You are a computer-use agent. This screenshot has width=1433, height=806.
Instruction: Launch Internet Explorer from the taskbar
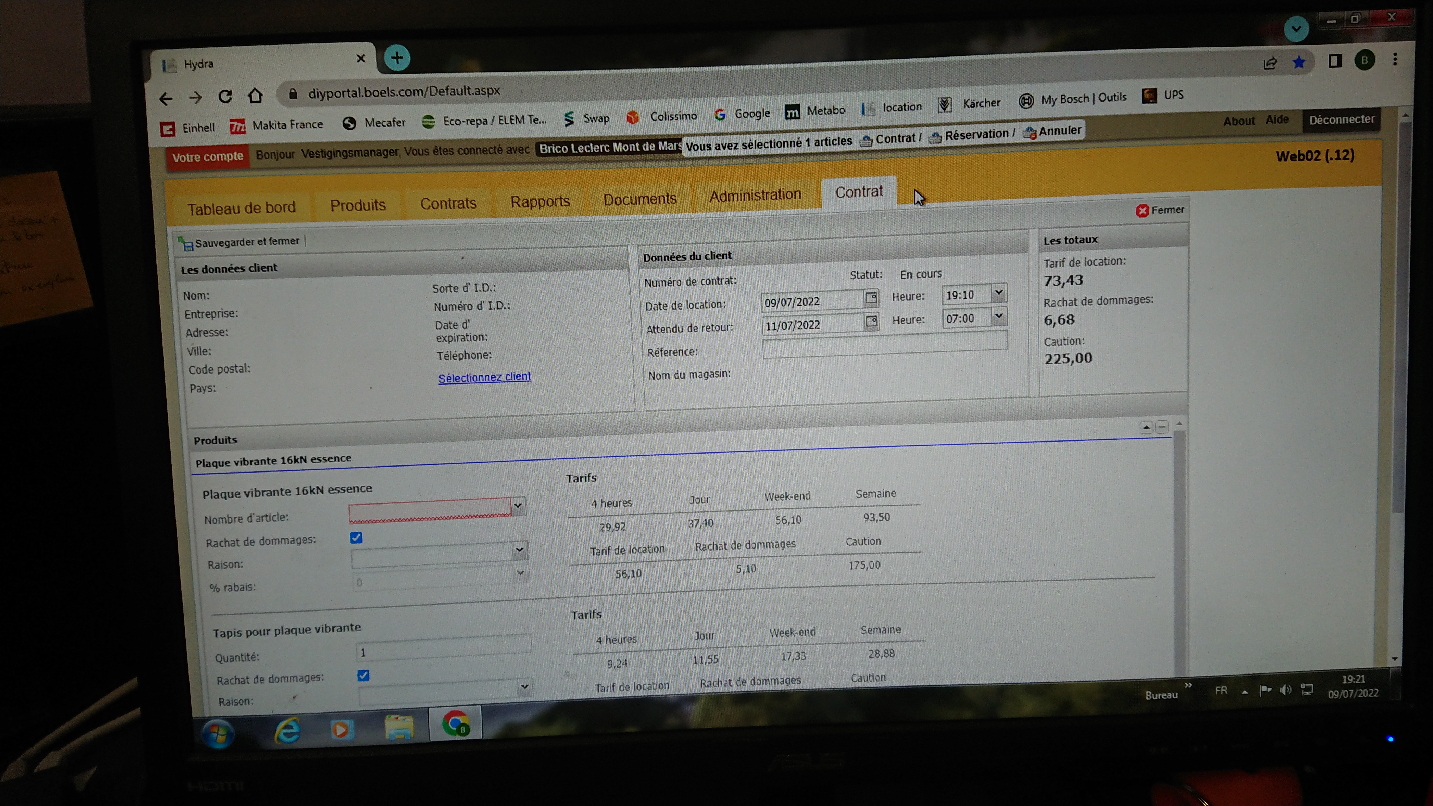288,730
